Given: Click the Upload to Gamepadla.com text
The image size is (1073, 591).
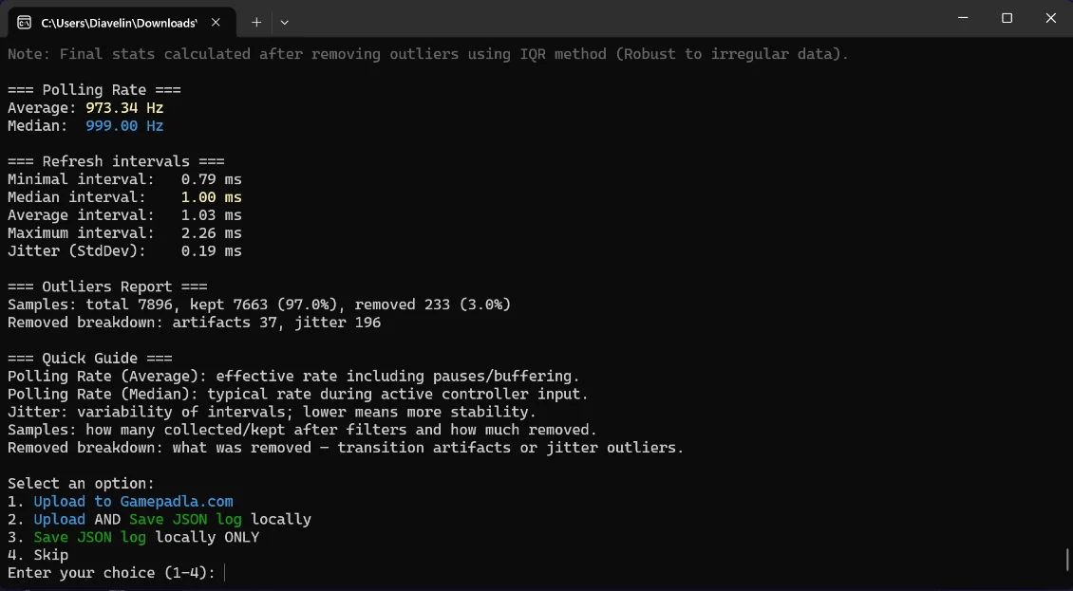Looking at the screenshot, I should (x=134, y=502).
